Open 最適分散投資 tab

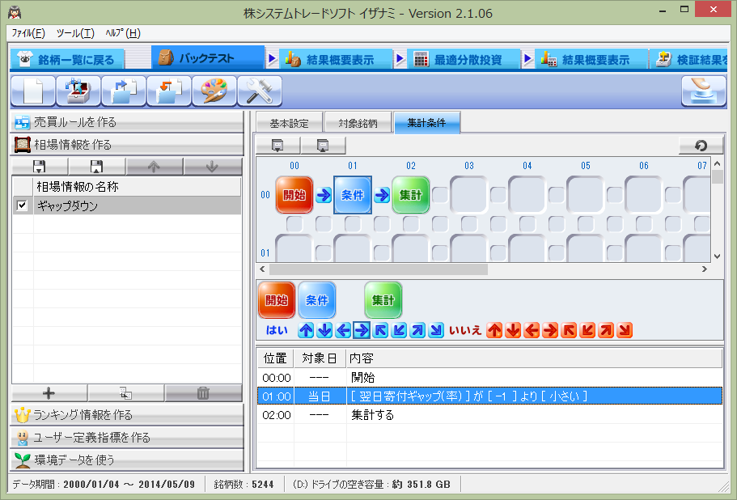[464, 60]
